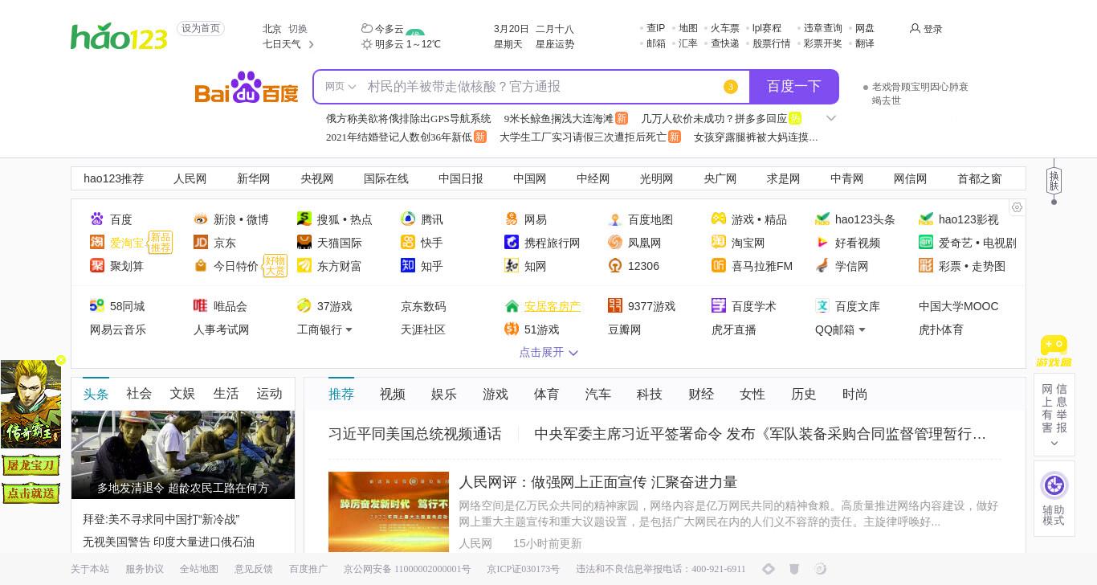Image resolution: width=1097 pixels, height=585 pixels.
Task: Open the 星座运势 horoscope link
Action: [555, 44]
